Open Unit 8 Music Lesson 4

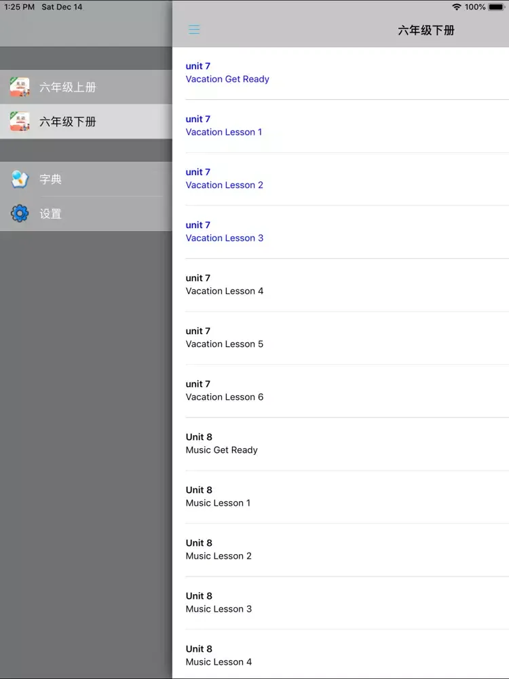click(x=341, y=655)
